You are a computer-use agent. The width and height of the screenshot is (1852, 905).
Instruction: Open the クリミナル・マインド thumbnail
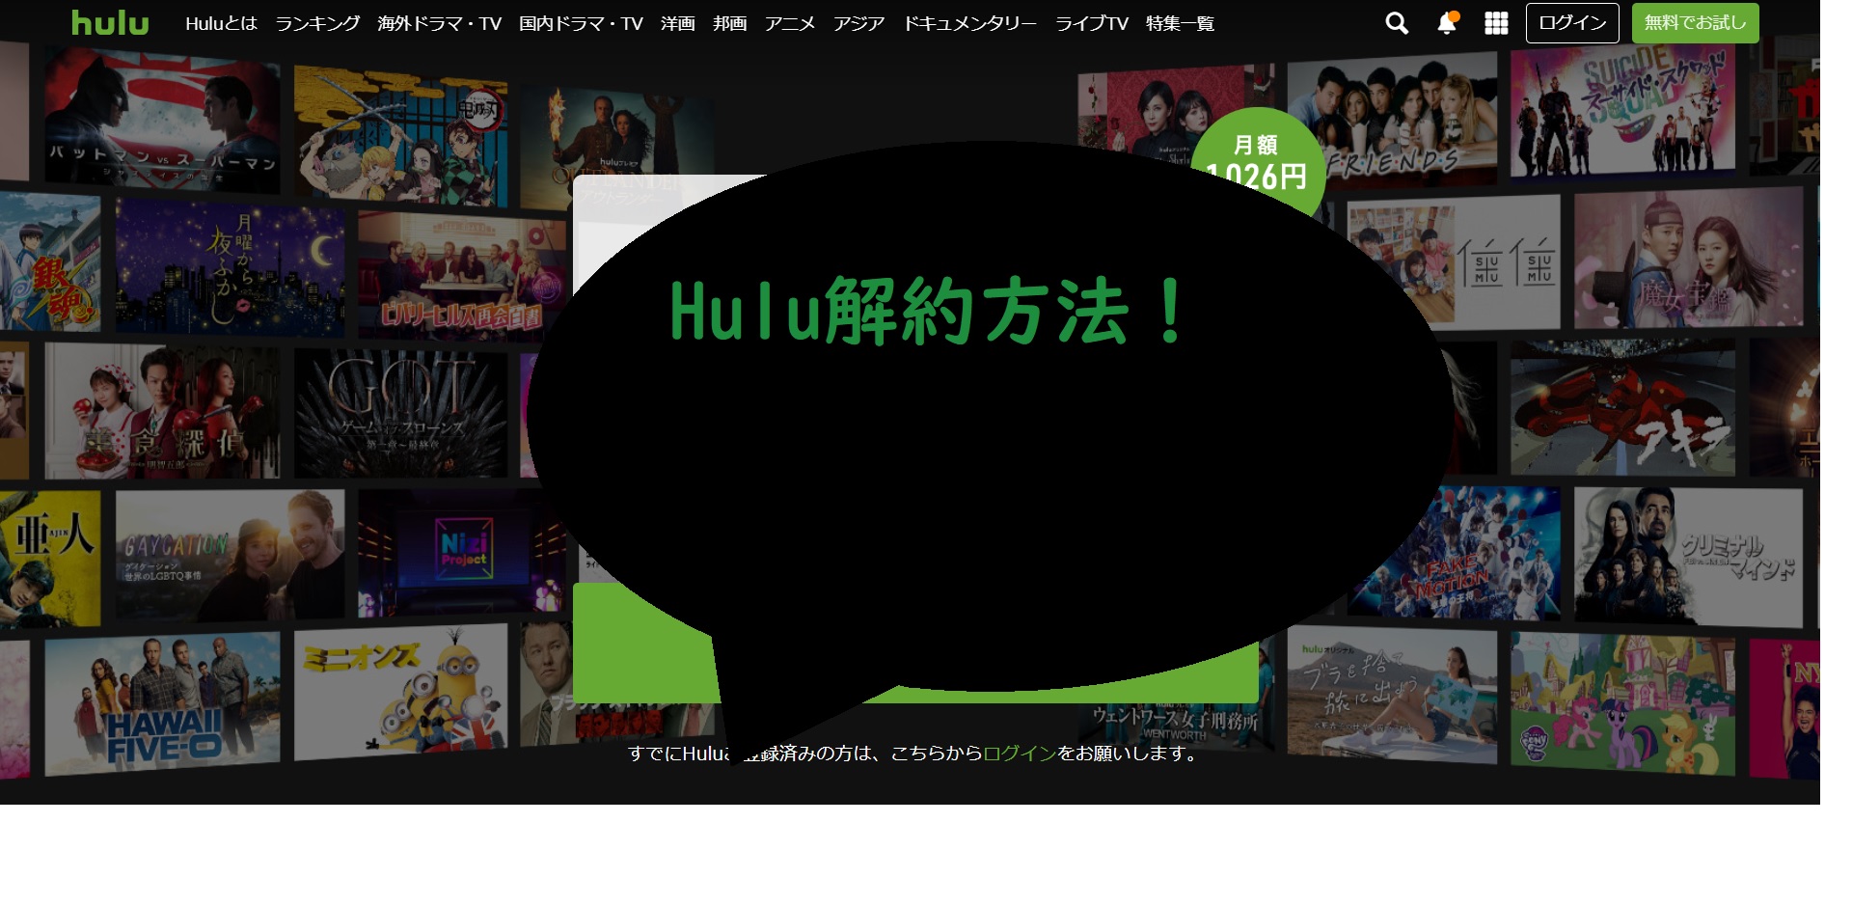[x=1688, y=557]
